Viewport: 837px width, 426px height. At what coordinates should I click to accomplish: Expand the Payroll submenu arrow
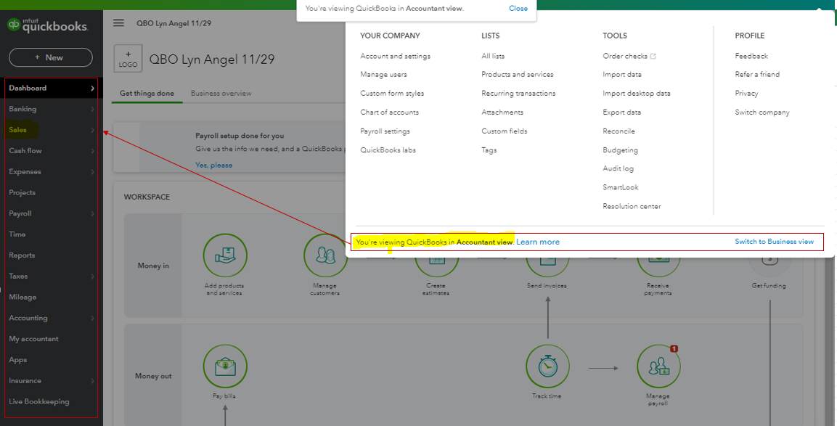92,213
